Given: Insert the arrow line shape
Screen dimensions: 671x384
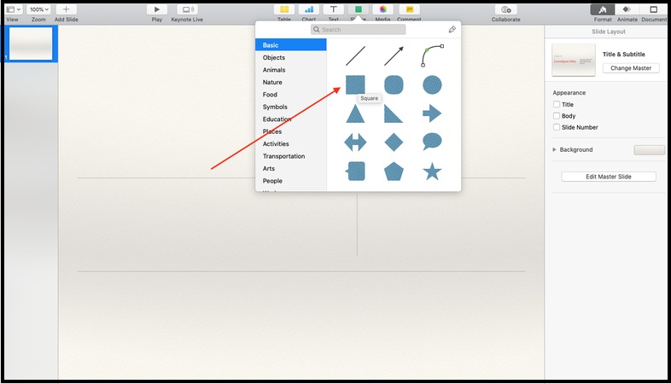Looking at the screenshot, I should pyautogui.click(x=393, y=56).
